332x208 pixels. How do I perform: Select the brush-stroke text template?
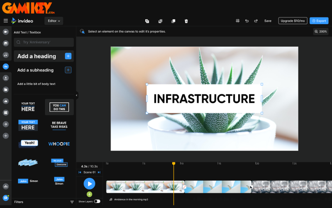[28, 162]
